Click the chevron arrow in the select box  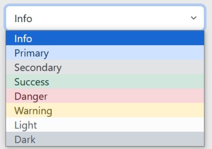coord(194,18)
